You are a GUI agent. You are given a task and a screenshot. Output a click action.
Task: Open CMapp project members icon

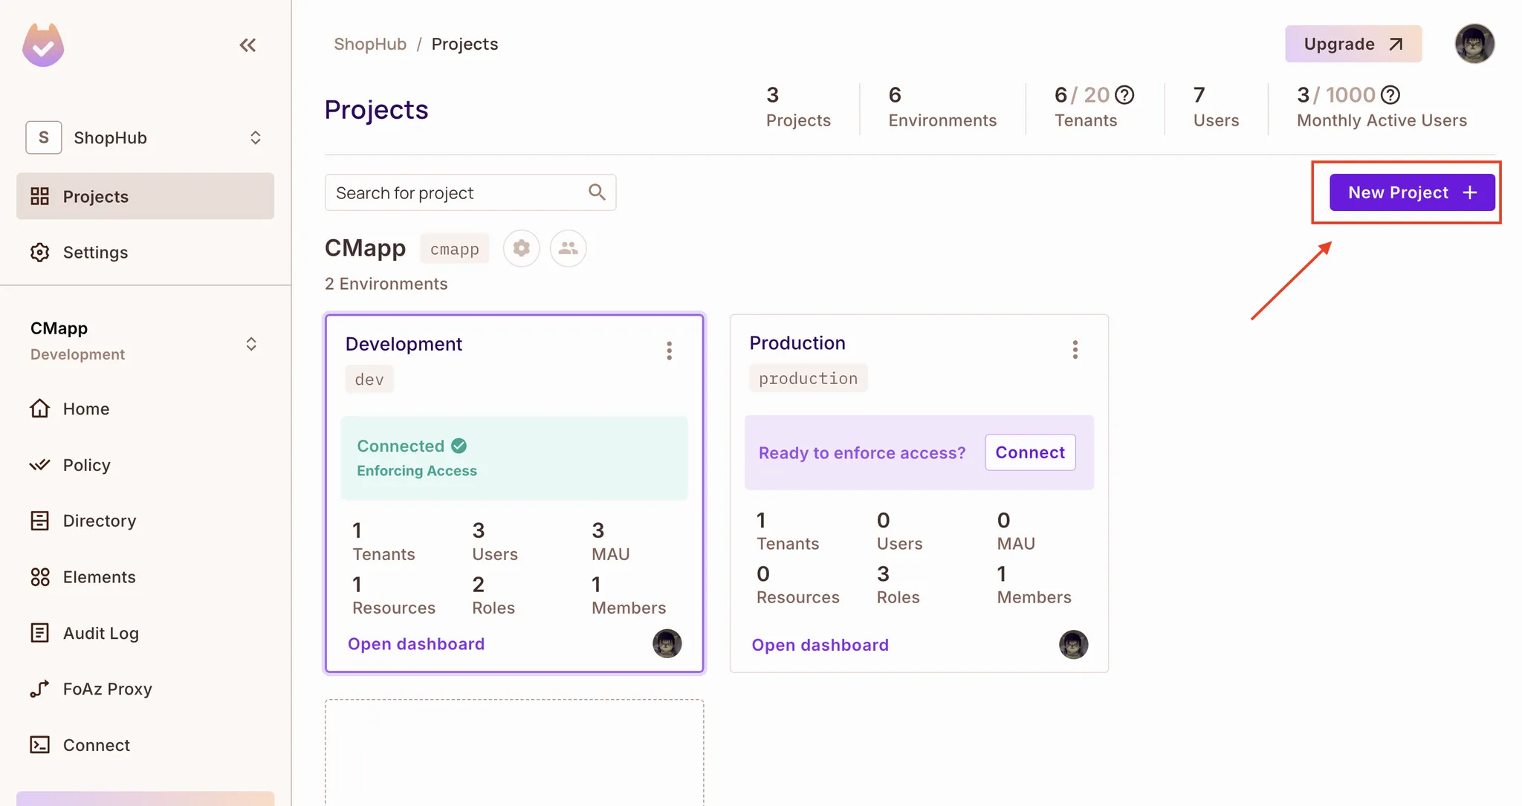[569, 248]
